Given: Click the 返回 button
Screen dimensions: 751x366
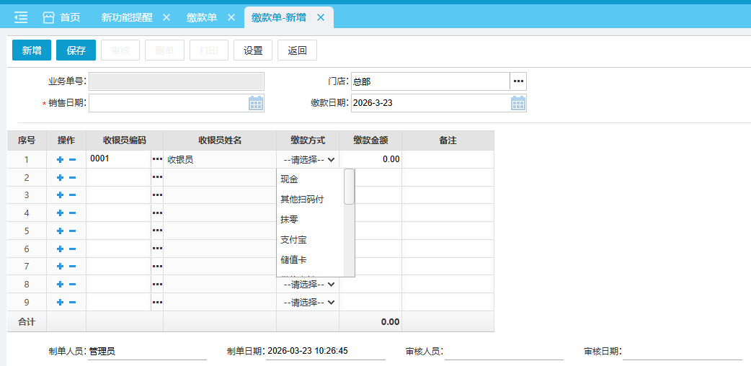Looking at the screenshot, I should point(297,50).
